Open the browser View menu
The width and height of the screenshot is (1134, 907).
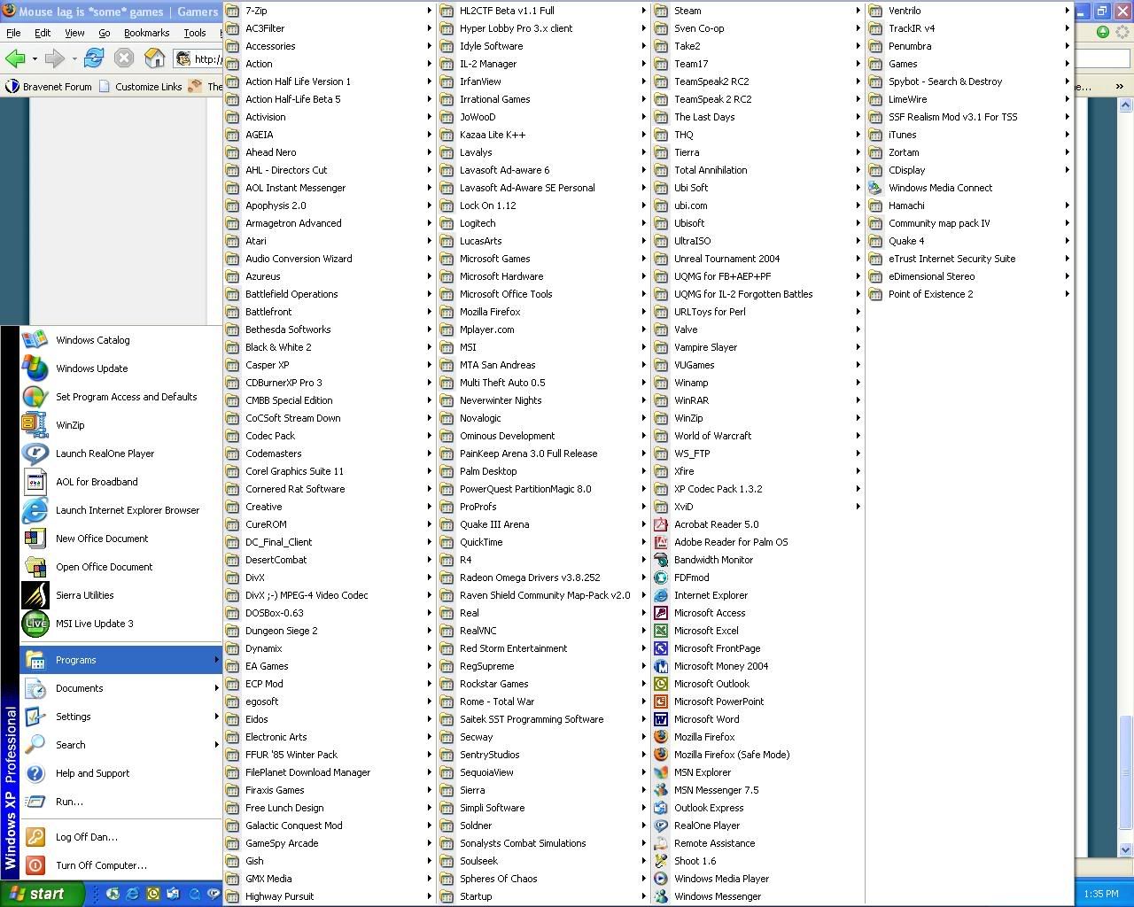[x=74, y=33]
